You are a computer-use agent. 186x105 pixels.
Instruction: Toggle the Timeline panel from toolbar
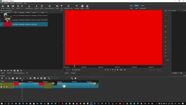[57, 7]
